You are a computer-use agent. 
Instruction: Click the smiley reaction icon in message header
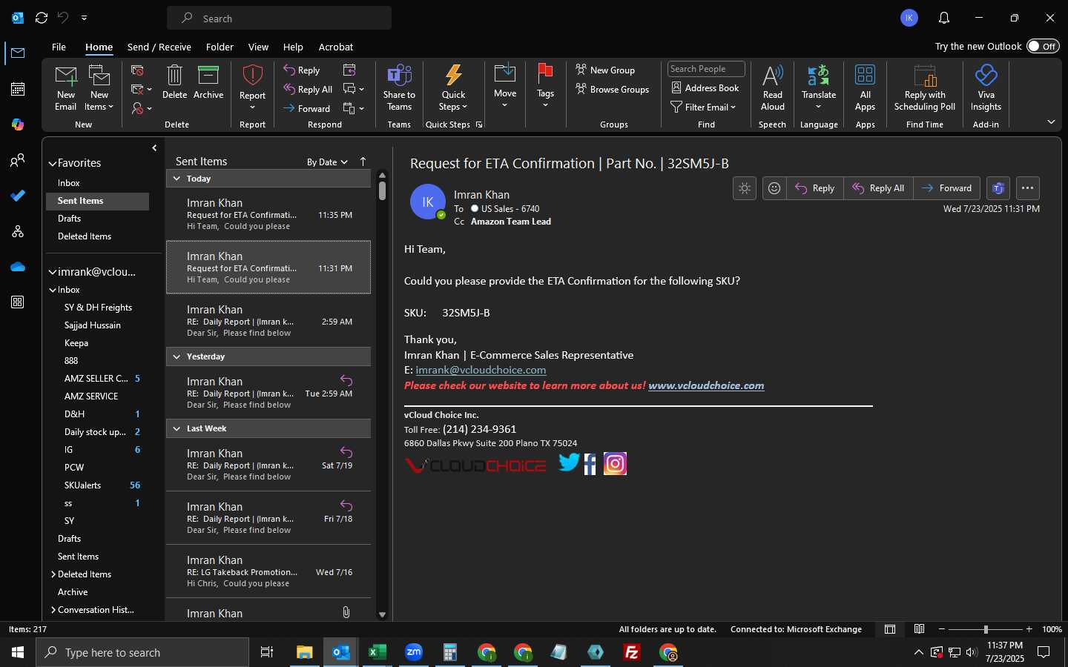[774, 188]
